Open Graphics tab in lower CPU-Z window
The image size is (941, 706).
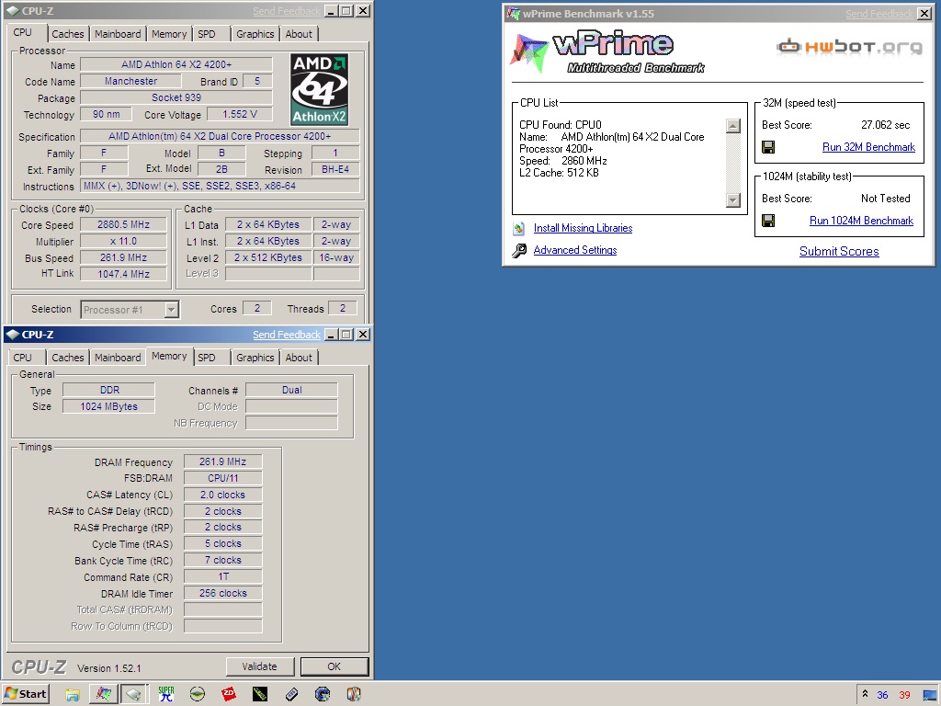[255, 358]
